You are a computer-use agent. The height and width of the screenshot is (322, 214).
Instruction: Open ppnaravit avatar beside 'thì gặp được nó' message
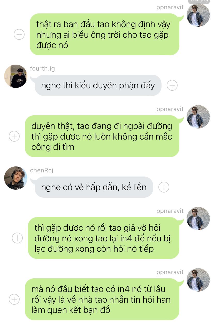pyautogui.click(x=198, y=219)
